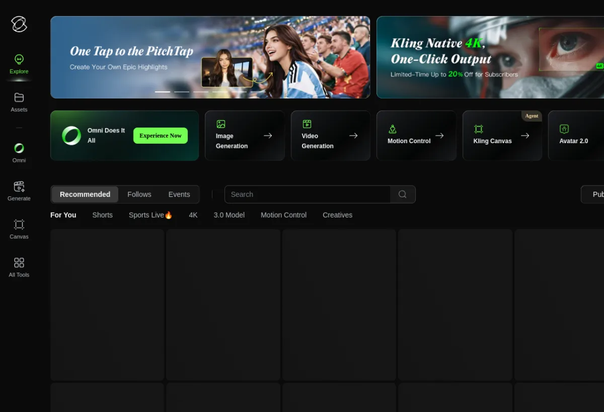This screenshot has width=604, height=412.
Task: Open the Motion Control card
Action: point(416,136)
